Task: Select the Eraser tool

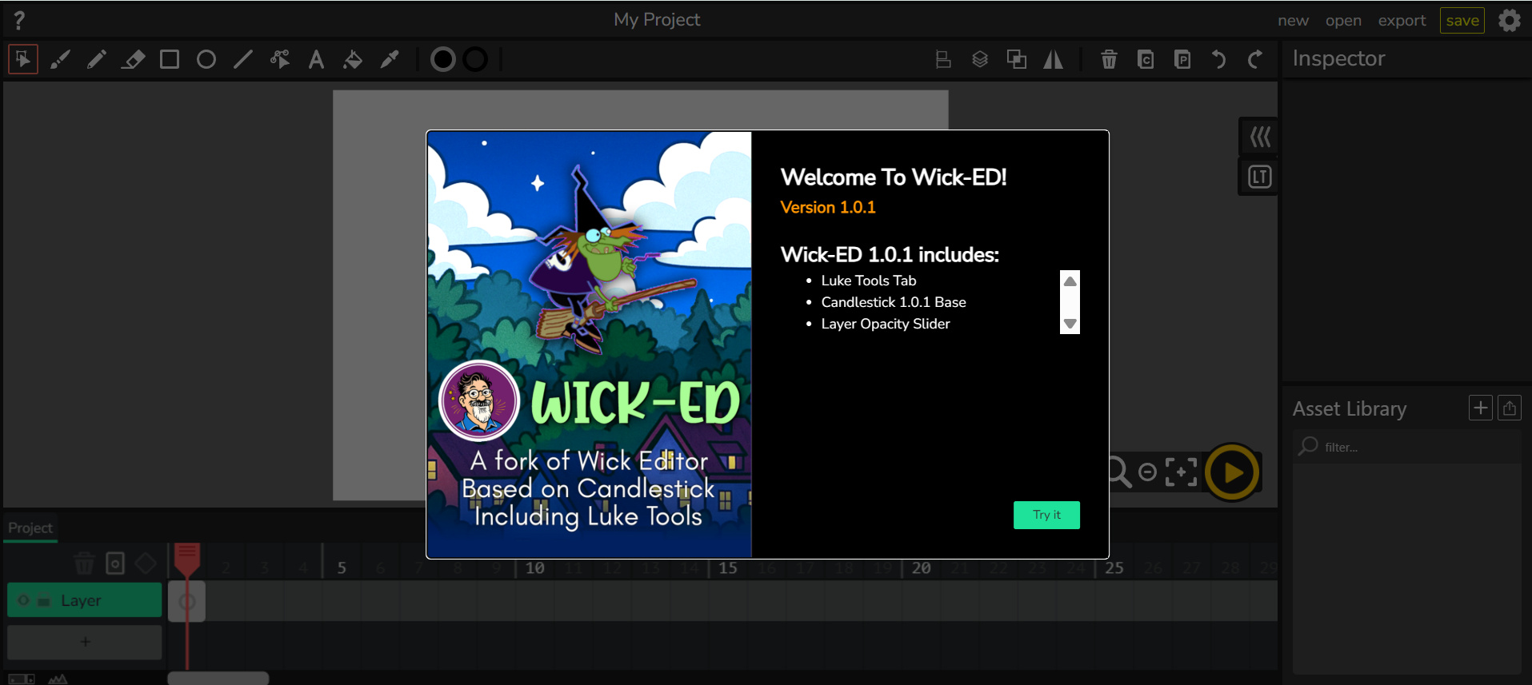Action: (x=133, y=60)
